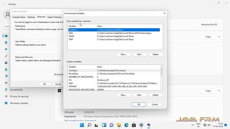This screenshot has height=129, width=230.
Task: Create New system variable
Action: (124, 95)
